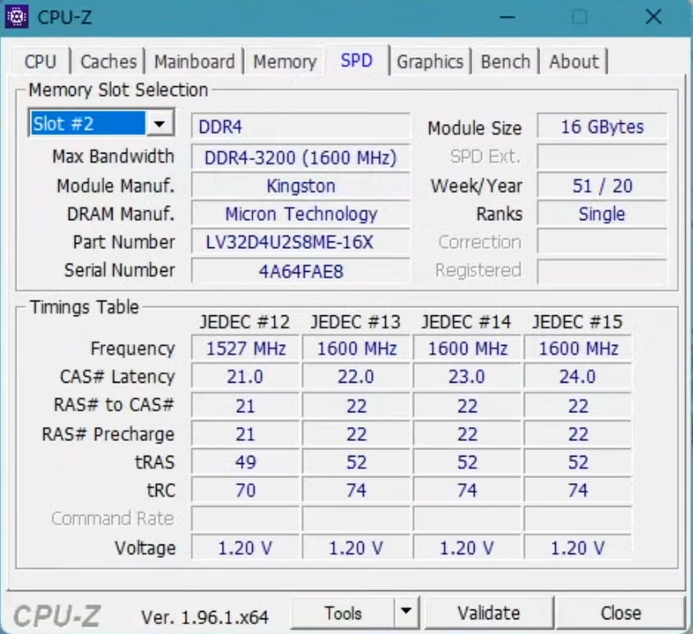The image size is (693, 634).
Task: Select the 1527 MHz frequency cell
Action: (x=246, y=348)
